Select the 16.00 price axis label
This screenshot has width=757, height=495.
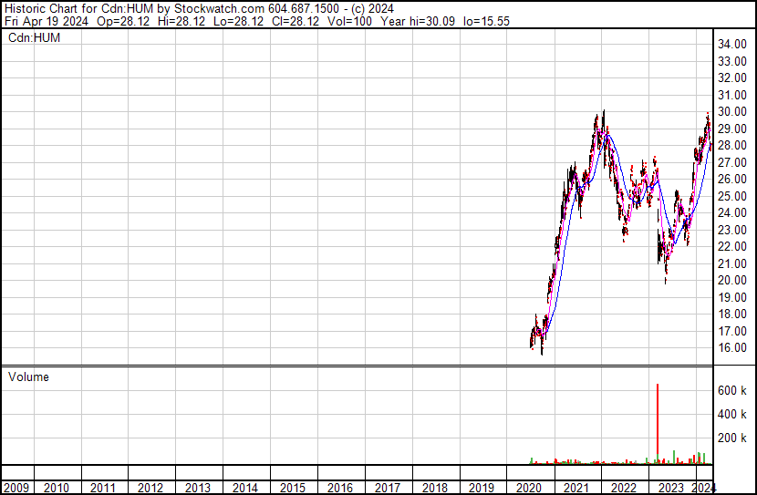(732, 348)
